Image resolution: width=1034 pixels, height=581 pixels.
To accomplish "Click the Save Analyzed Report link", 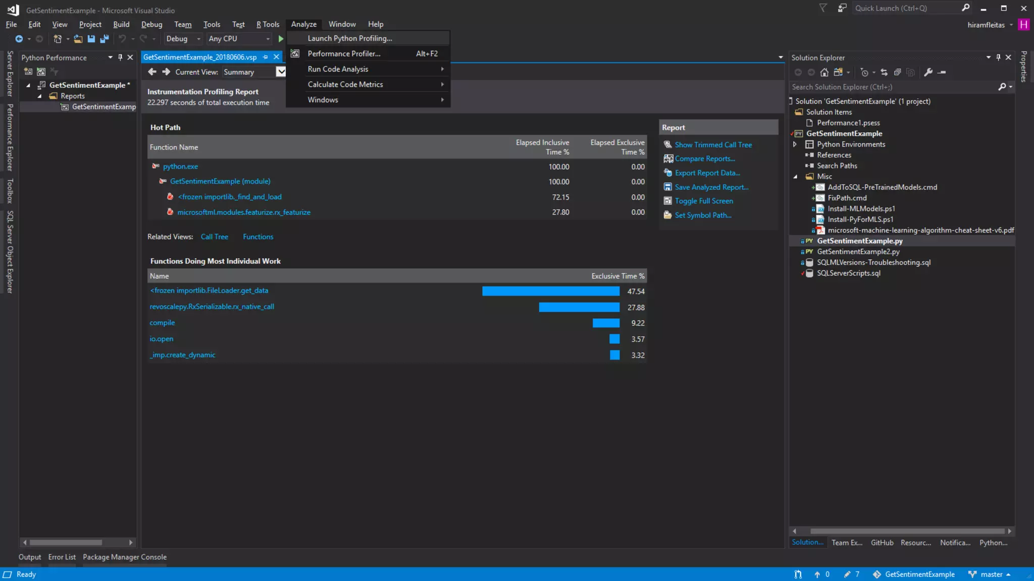I will (x=711, y=187).
